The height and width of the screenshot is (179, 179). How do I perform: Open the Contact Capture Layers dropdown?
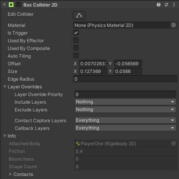125,120
